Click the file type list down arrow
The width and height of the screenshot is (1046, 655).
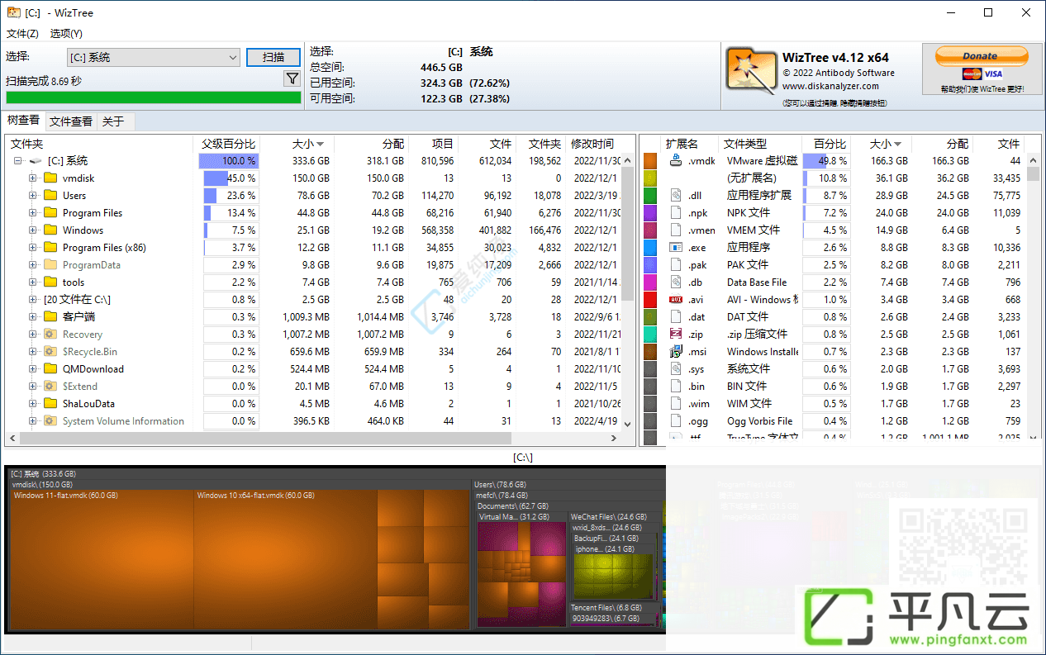[x=1034, y=439]
